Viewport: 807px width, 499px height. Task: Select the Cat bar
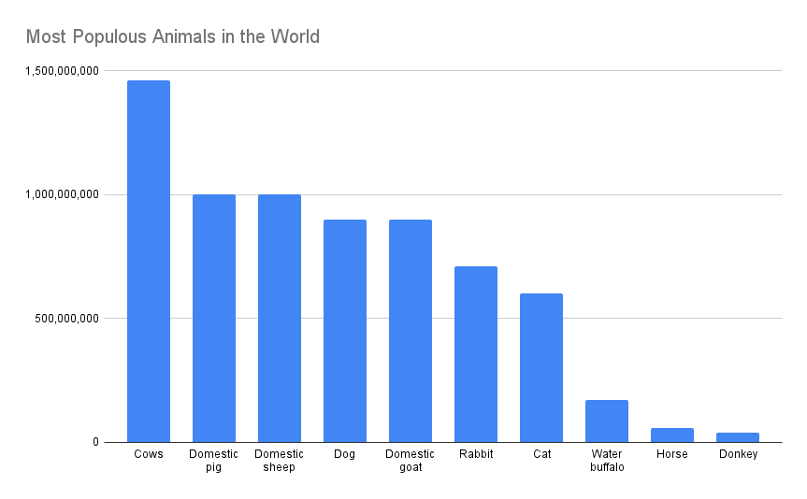[541, 367]
